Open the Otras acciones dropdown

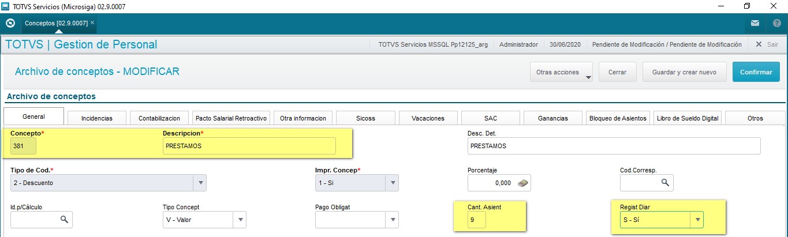click(x=562, y=72)
